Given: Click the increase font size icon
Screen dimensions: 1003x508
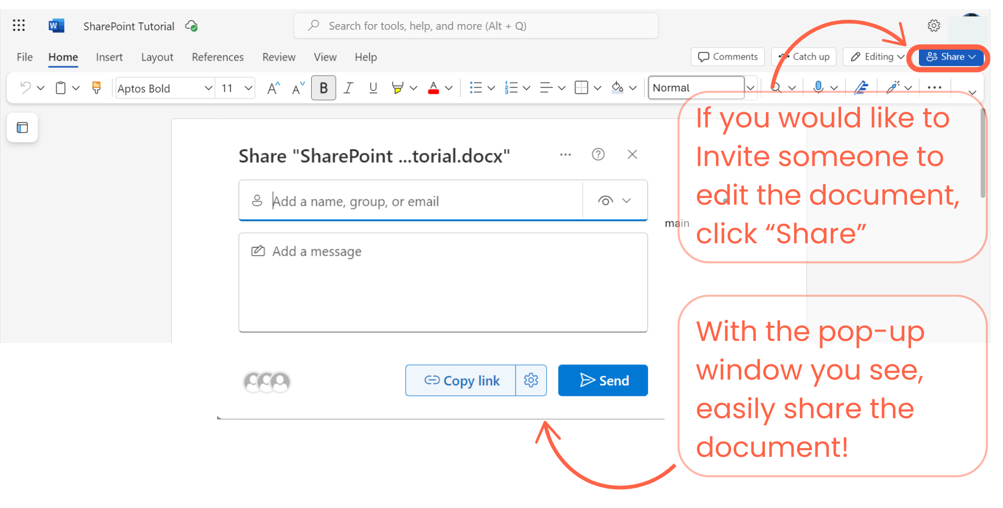Looking at the screenshot, I should 273,88.
